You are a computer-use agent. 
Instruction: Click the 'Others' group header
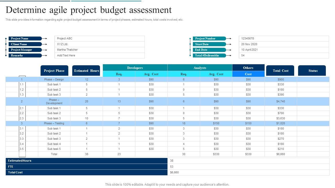tap(248, 68)
